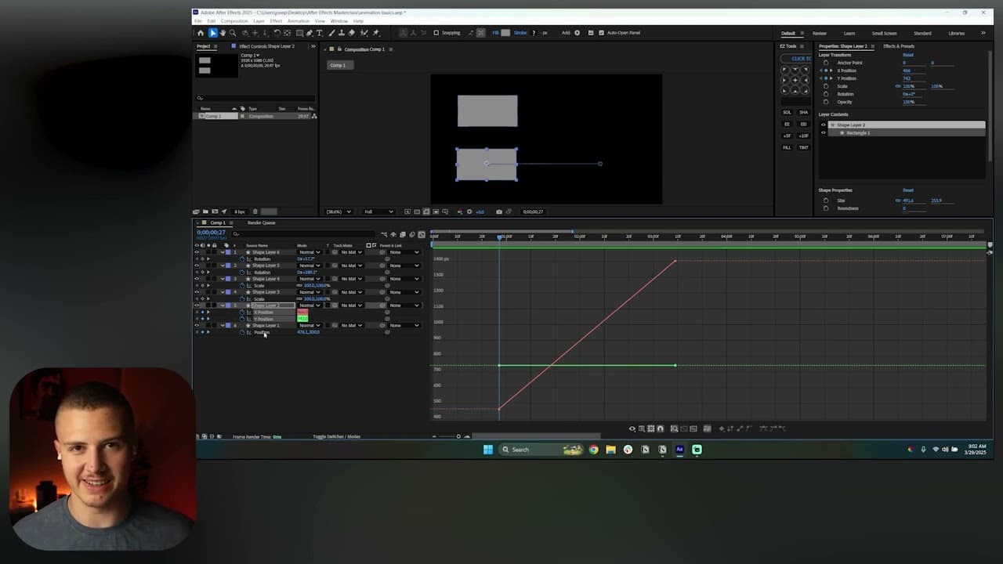This screenshot has width=1003, height=564.
Task: Select the Rotation tool in the toolbar
Action: coord(277,33)
